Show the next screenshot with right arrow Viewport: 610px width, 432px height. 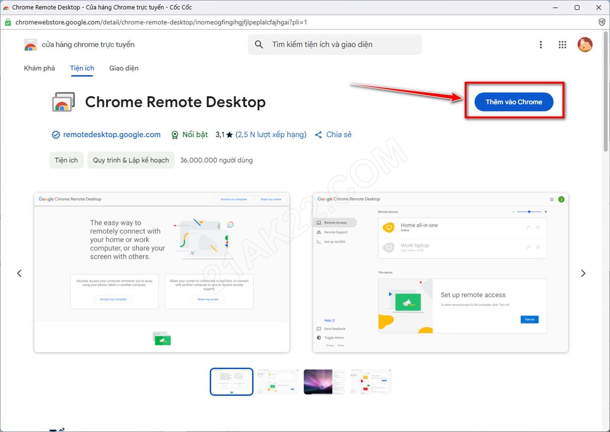583,273
